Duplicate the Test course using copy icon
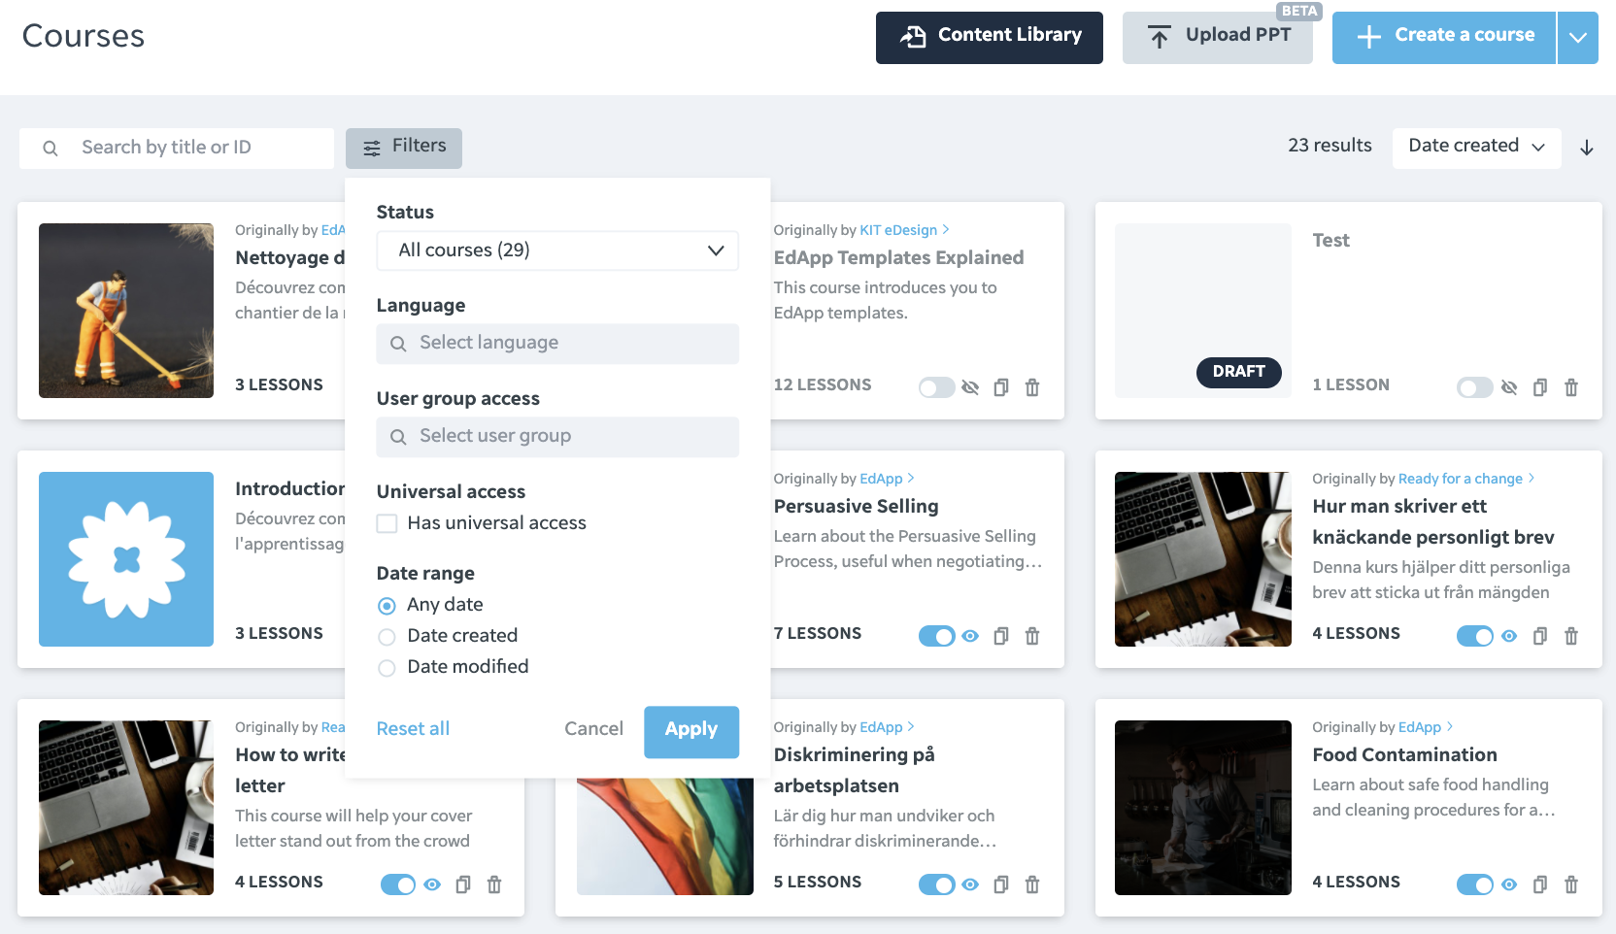 pyautogui.click(x=1539, y=387)
